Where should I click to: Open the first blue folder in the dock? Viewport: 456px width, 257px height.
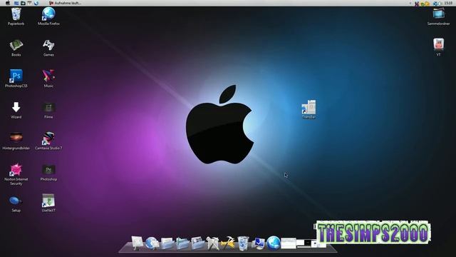click(x=167, y=243)
